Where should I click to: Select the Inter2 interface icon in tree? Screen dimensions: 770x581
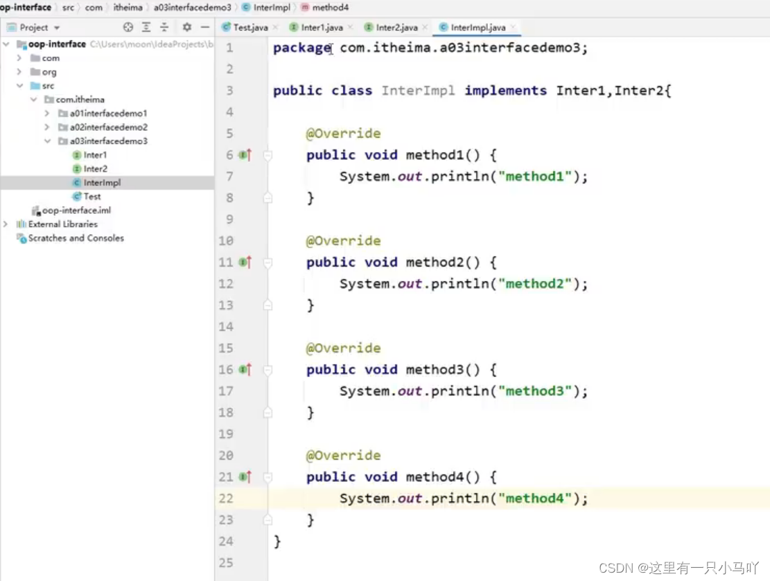[77, 169]
